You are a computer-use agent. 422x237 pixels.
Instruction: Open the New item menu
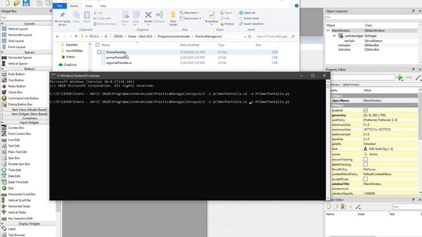point(189,13)
